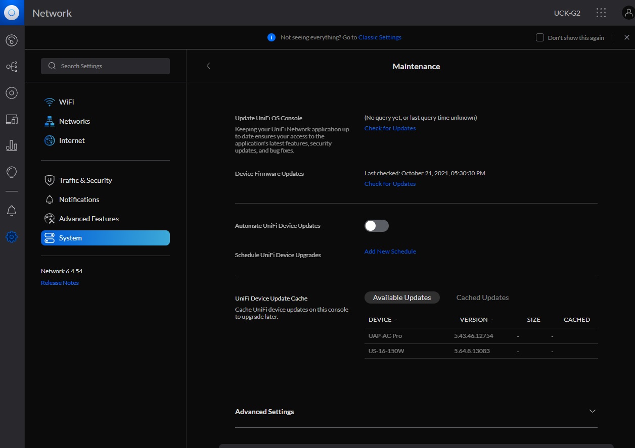Switch to Available Updates tab
635x448 pixels.
[x=402, y=297]
